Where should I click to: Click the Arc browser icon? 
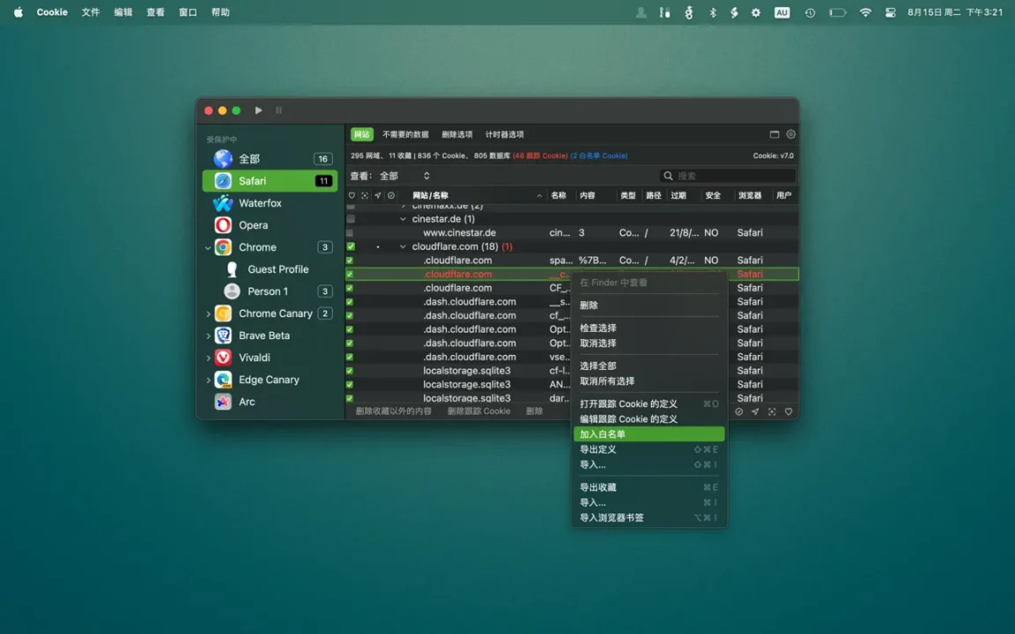click(x=223, y=402)
